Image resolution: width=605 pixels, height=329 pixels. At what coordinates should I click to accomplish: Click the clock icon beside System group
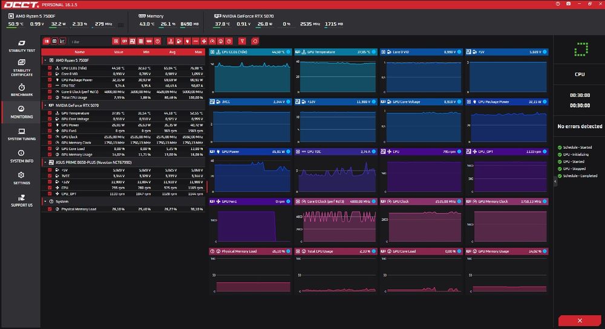(51, 201)
